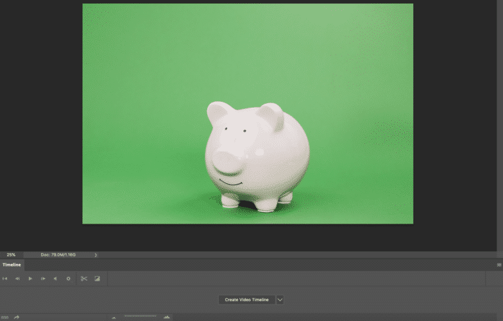The image size is (503, 321).
Task: Click the large mountain zoom-in icon
Action: point(167,317)
